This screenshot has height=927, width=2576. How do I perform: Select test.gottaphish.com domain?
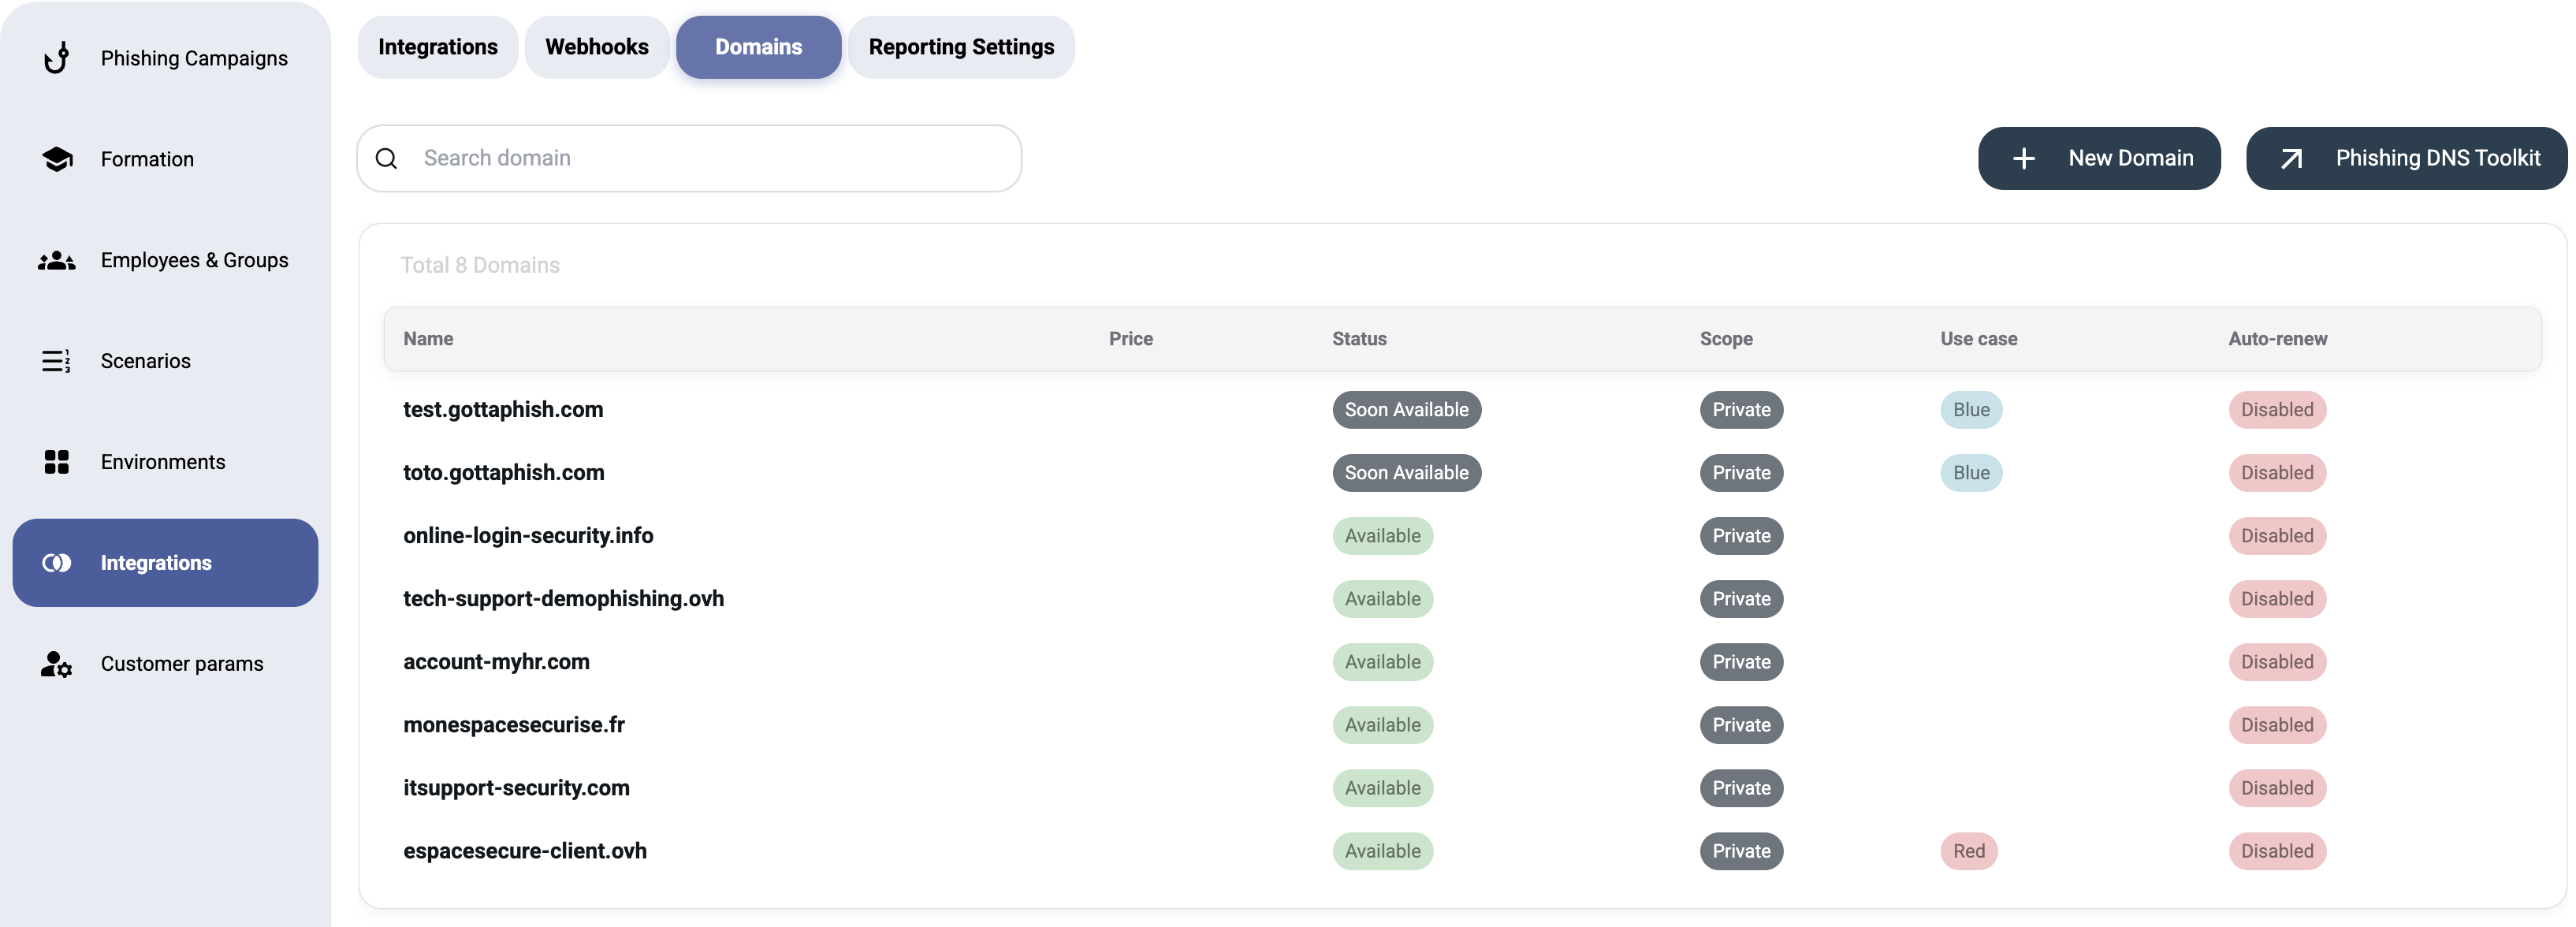(503, 410)
